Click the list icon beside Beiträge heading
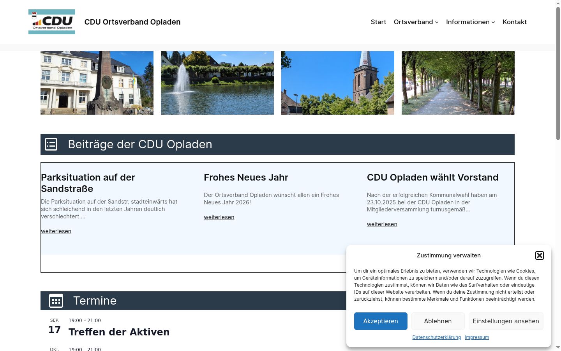The image size is (561, 351). (51, 144)
